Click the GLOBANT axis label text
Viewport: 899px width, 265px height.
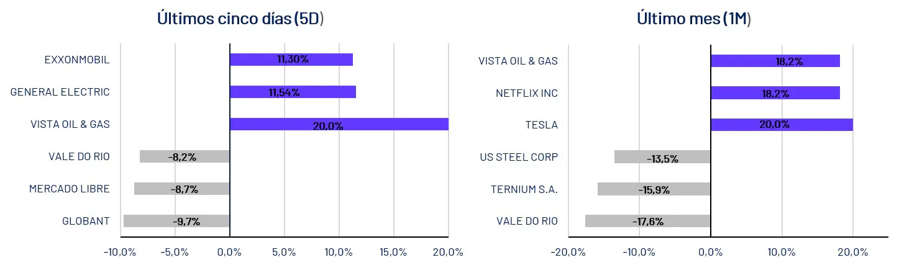coord(86,221)
